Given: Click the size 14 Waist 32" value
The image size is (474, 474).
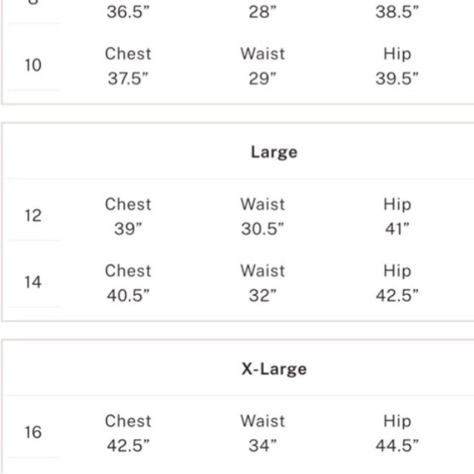Looking at the screenshot, I should [x=262, y=296].
